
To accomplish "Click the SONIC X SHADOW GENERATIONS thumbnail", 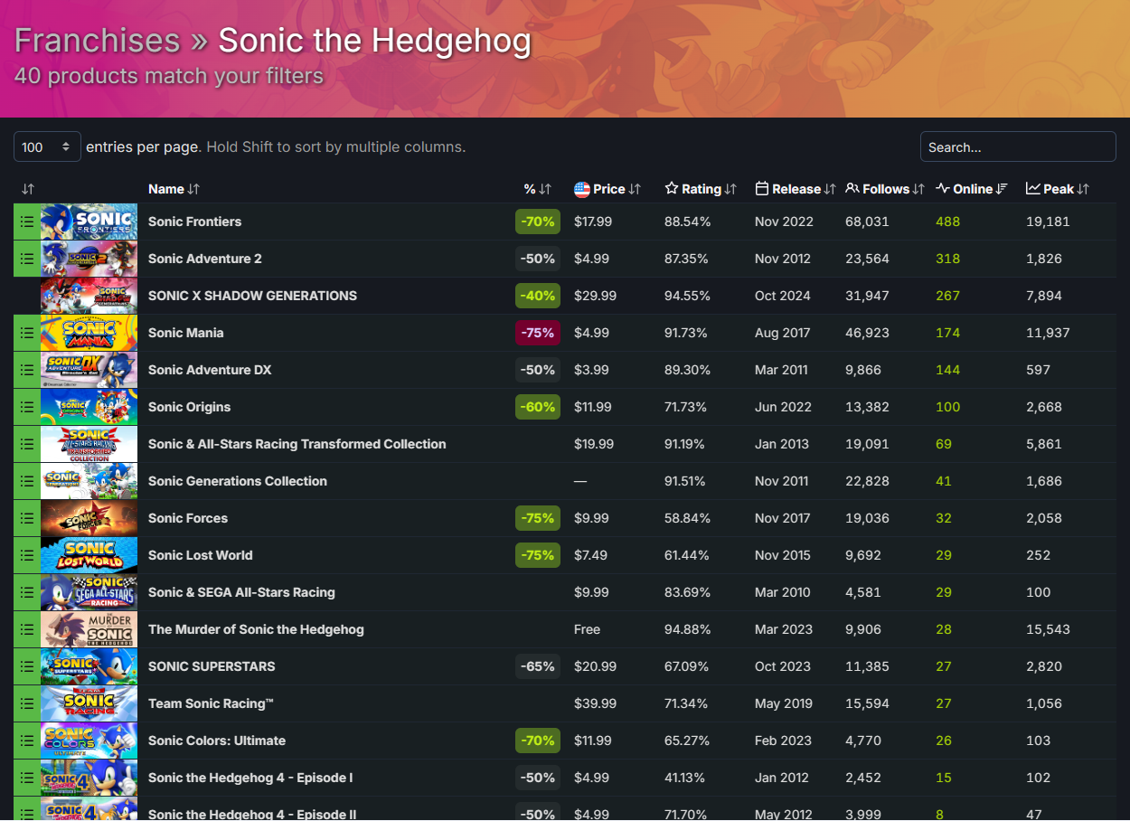I will pyautogui.click(x=89, y=296).
